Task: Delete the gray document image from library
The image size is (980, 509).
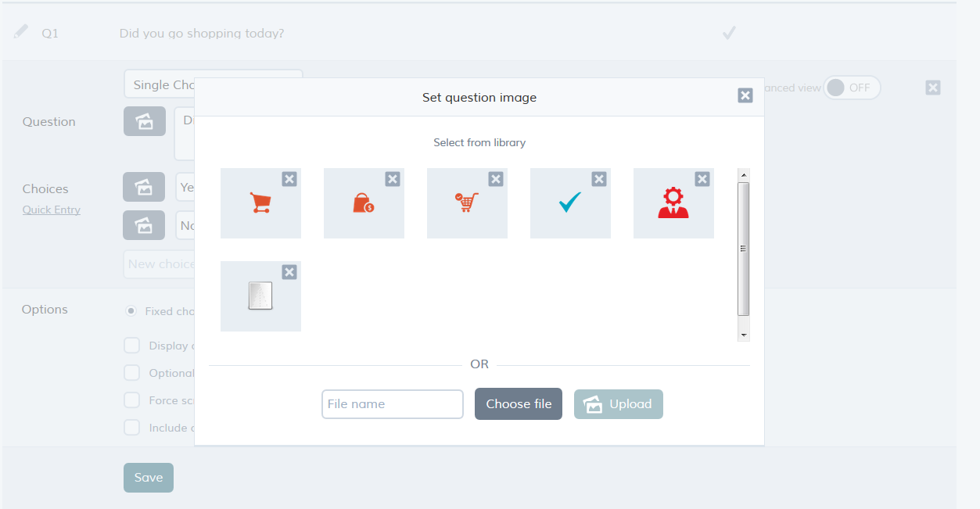Action: click(x=289, y=272)
